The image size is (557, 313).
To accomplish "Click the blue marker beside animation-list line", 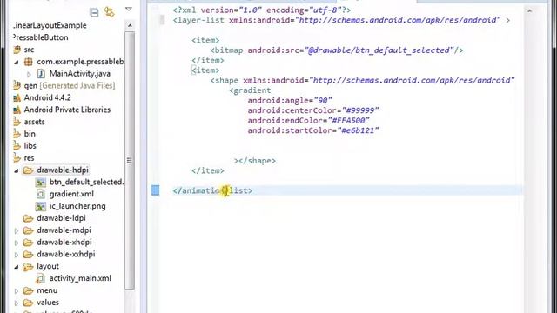I will [x=155, y=190].
